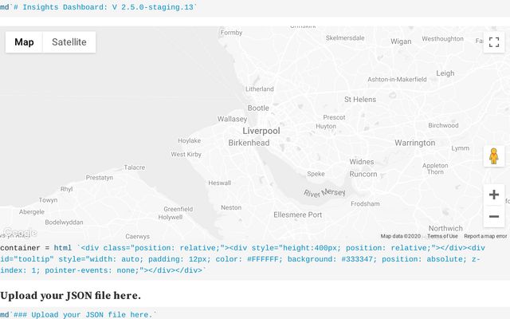This screenshot has width=510, height=319.
Task: Click the 'Upload your JSON file here.' heading
Action: [71, 296]
